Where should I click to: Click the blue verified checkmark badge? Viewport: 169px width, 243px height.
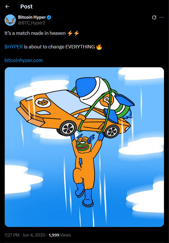coord(49,17)
